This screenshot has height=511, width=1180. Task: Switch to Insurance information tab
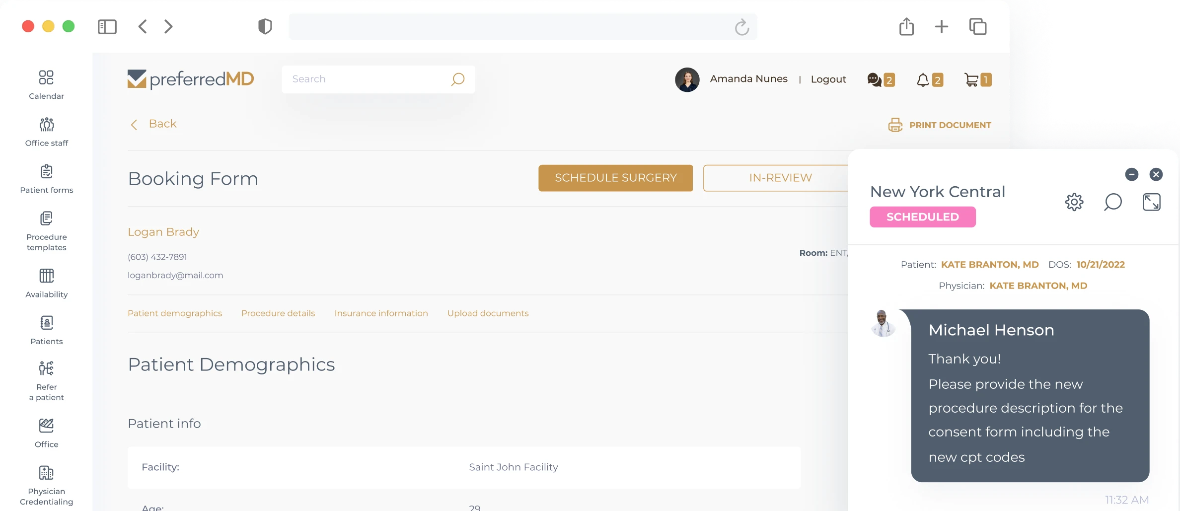coord(381,313)
